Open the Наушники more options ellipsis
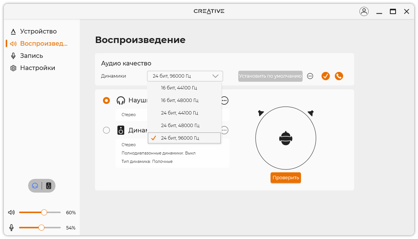Viewport: 418px width, 239px height. 225,101
